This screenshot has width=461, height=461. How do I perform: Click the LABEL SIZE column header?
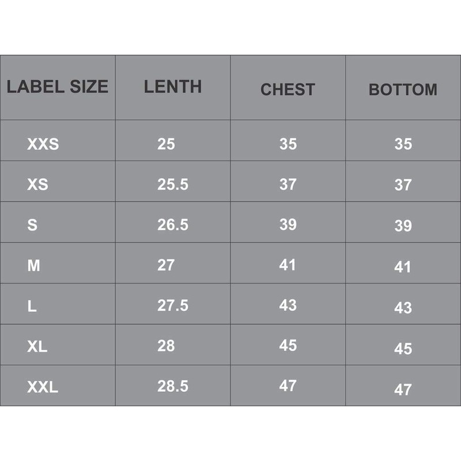pyautogui.click(x=58, y=87)
